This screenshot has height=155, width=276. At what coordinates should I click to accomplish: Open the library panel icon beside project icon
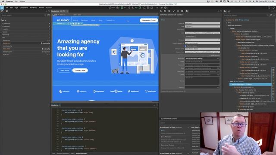point(7,11)
